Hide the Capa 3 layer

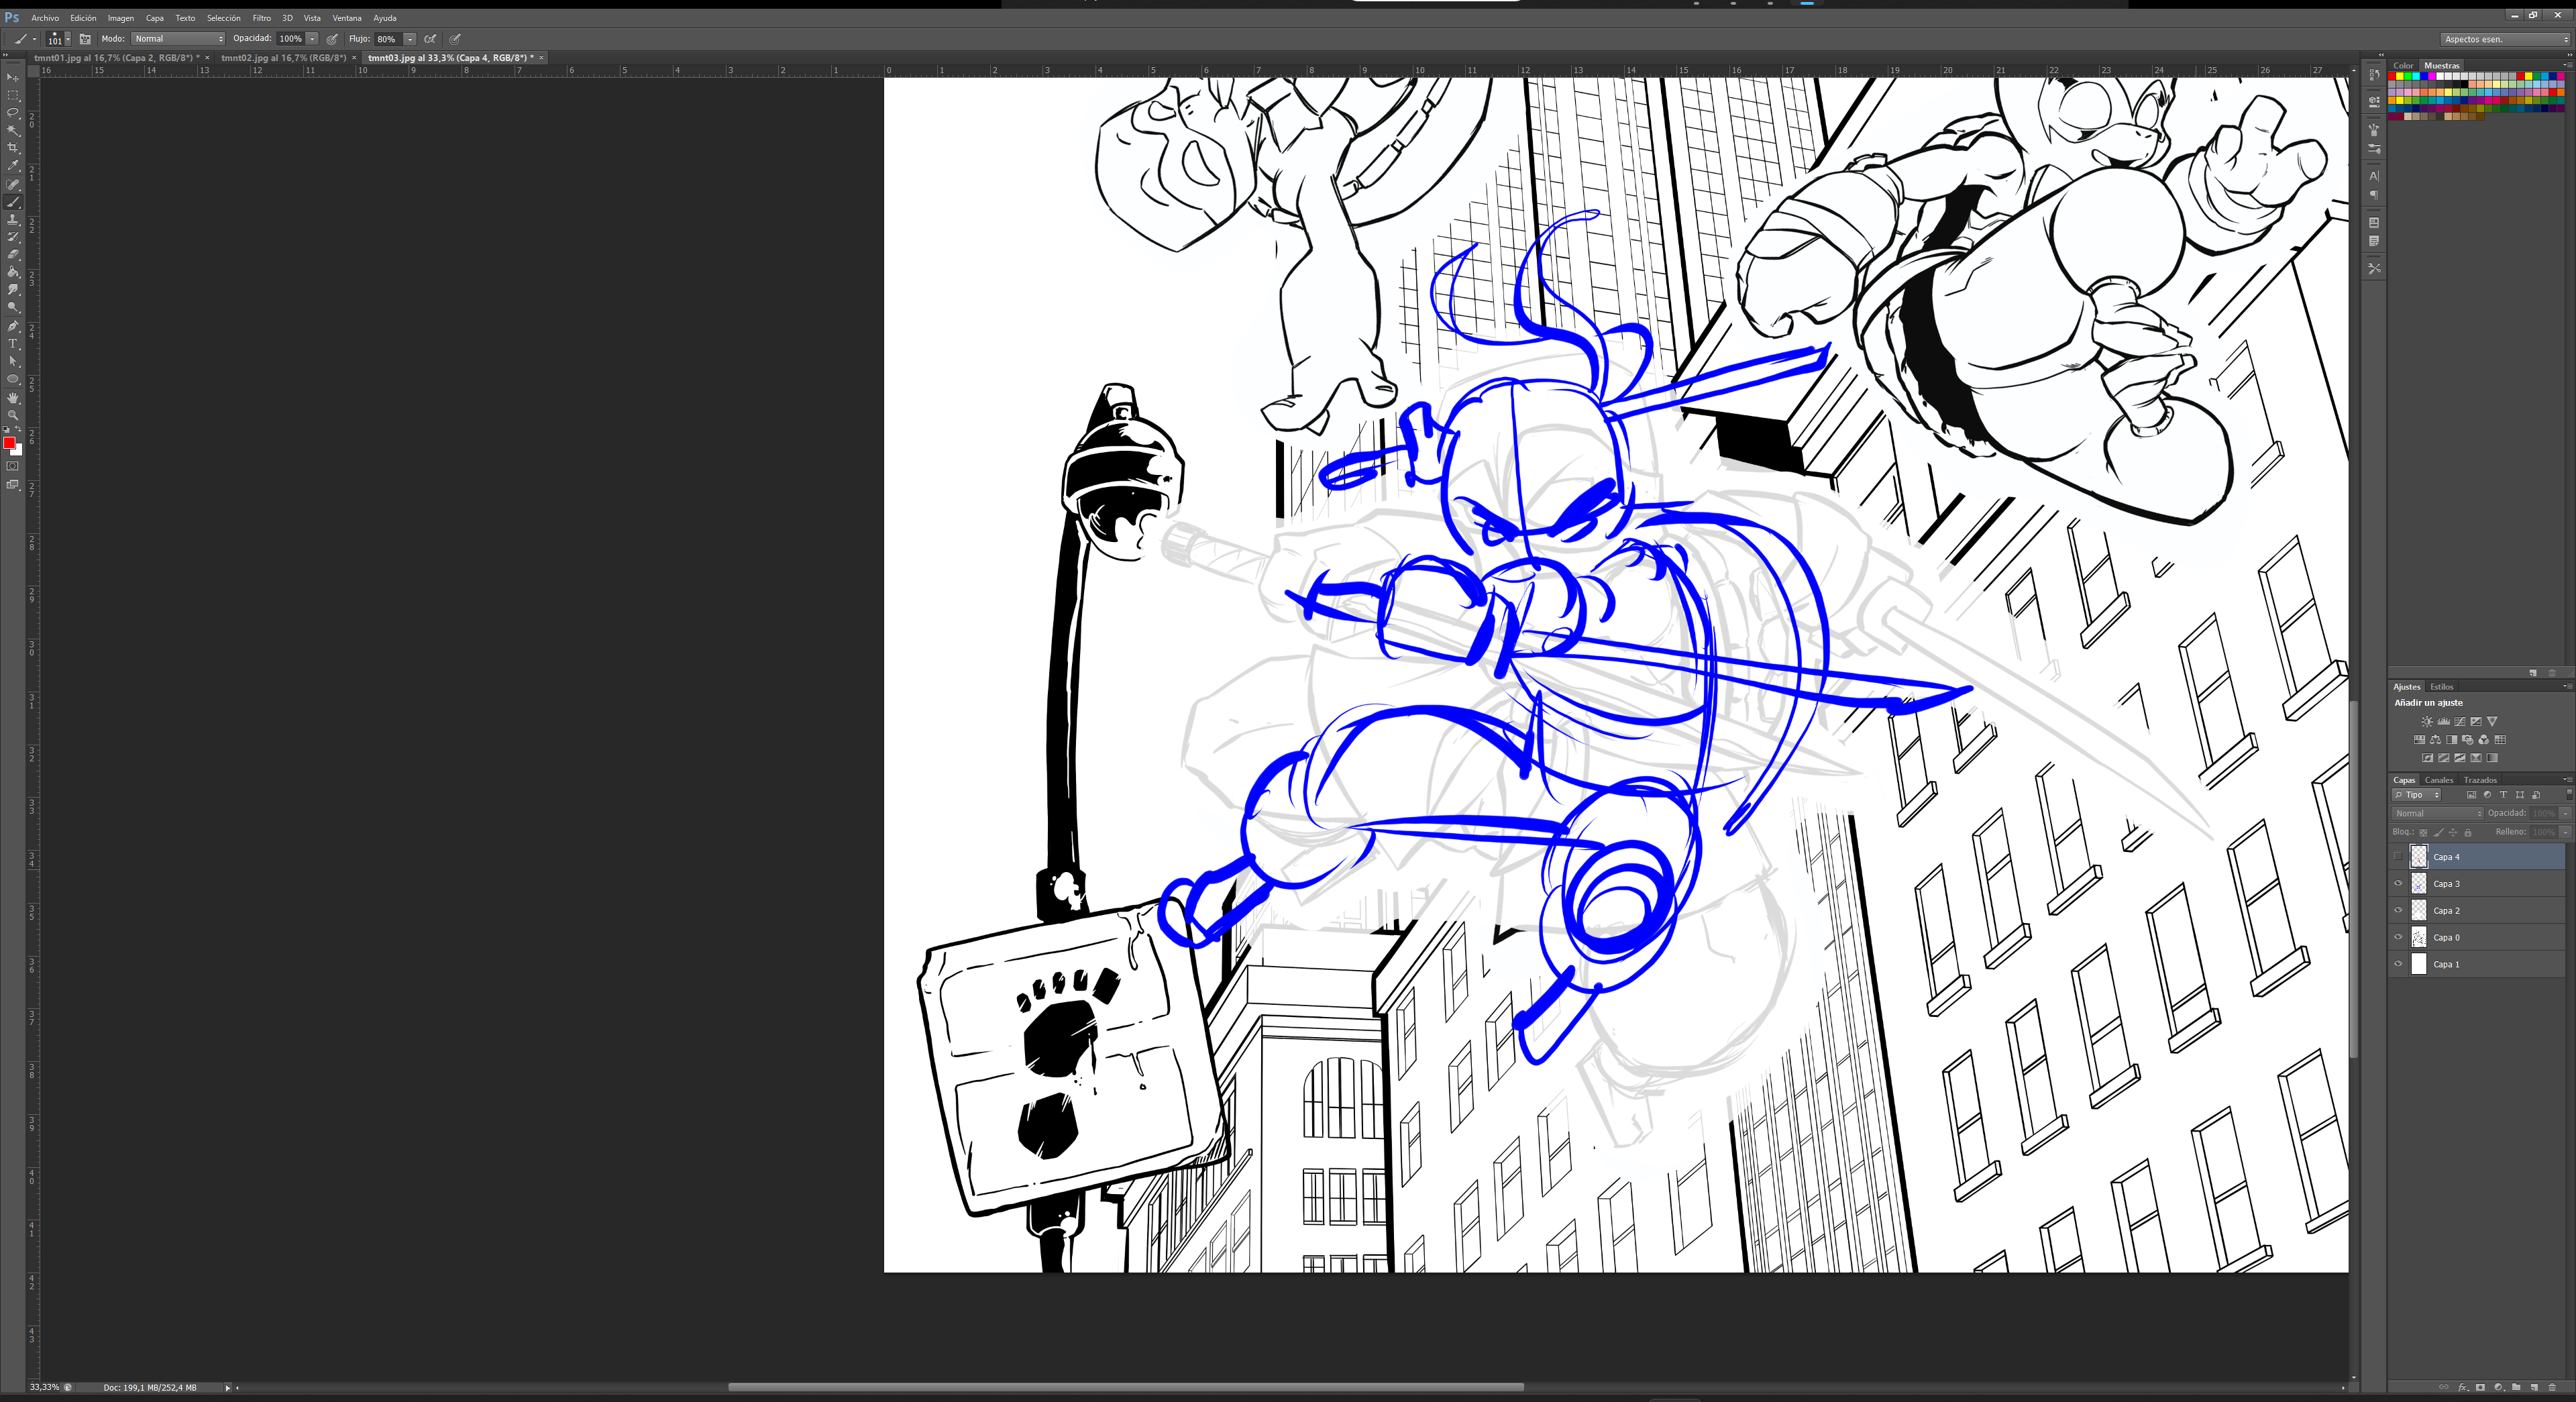coord(2398,884)
